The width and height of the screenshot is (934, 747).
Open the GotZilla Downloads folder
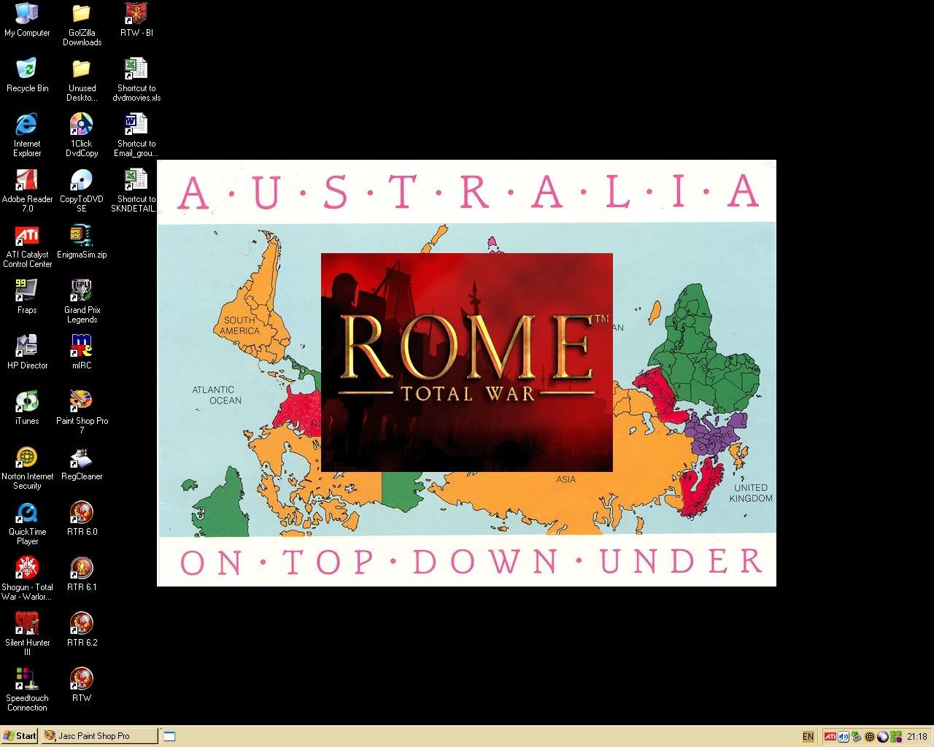82,14
